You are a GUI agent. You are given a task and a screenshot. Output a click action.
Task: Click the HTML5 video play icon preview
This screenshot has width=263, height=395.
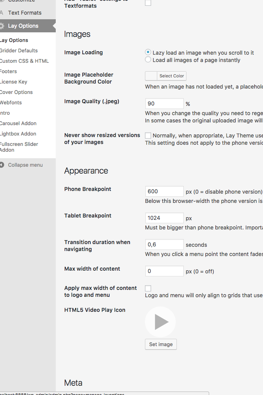click(160, 322)
